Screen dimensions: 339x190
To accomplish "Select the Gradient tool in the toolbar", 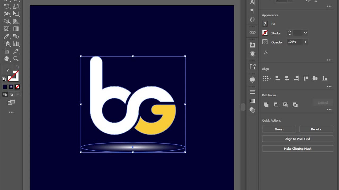I will pos(16,29).
